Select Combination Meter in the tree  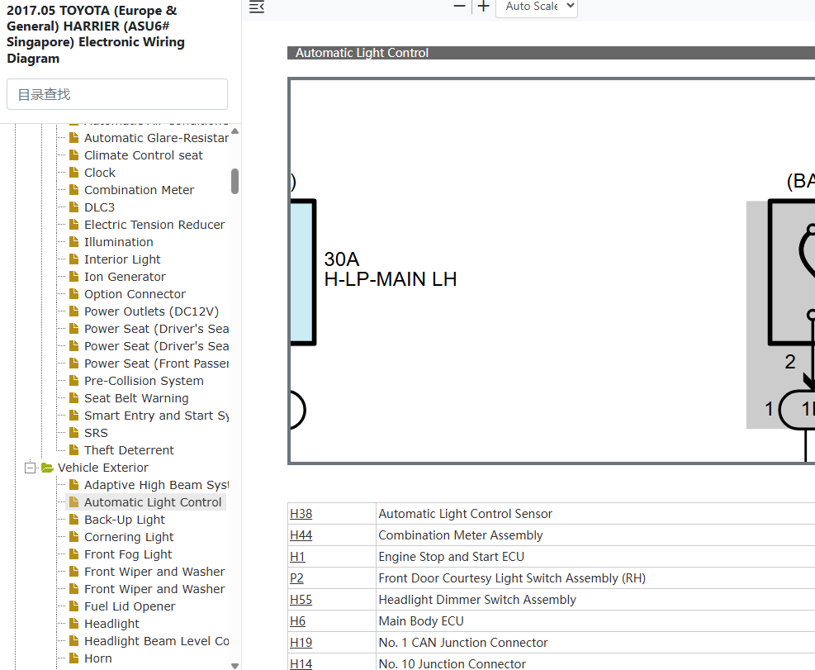point(139,190)
